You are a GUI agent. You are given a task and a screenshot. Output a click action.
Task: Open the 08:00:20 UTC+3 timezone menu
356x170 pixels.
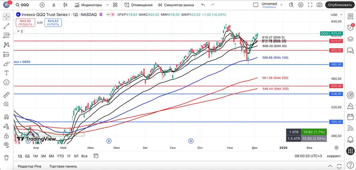tap(309, 156)
